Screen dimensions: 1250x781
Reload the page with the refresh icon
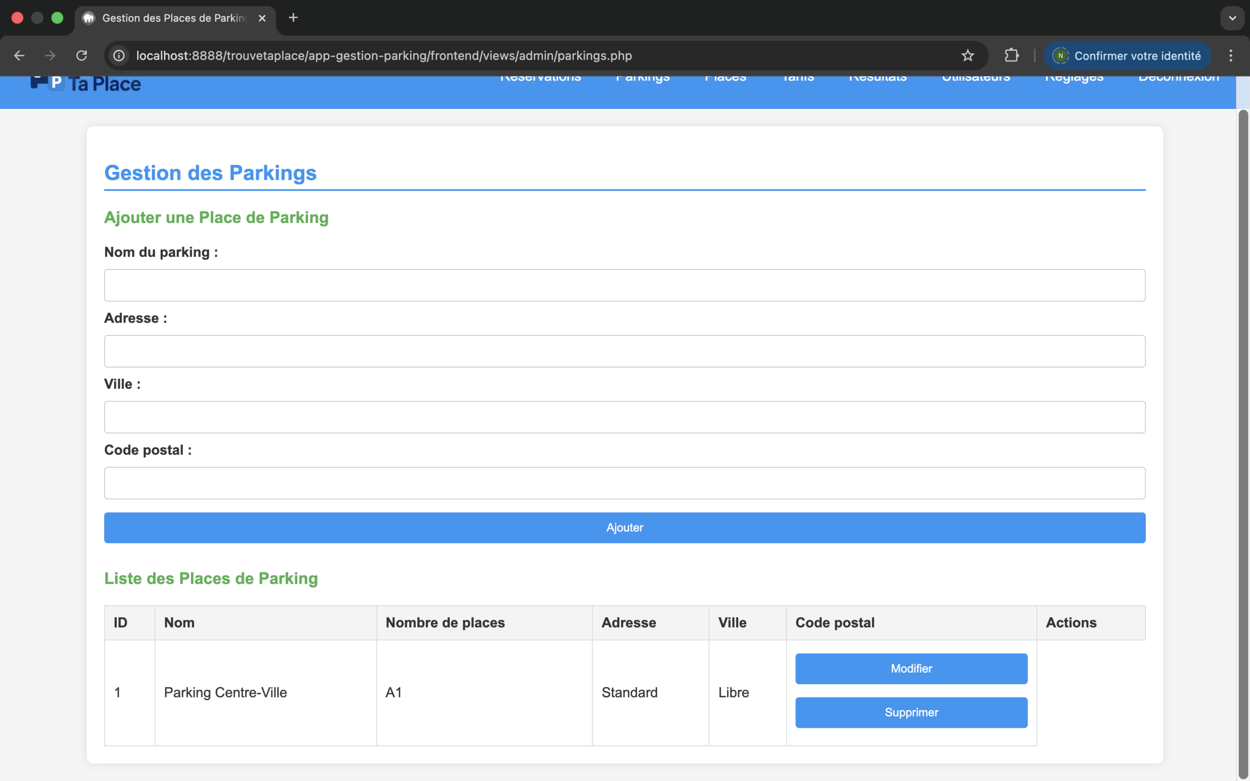tap(82, 56)
